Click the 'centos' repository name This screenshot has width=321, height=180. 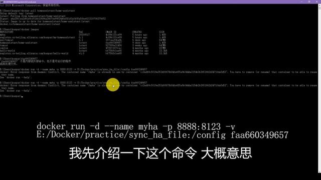(x=4, y=48)
